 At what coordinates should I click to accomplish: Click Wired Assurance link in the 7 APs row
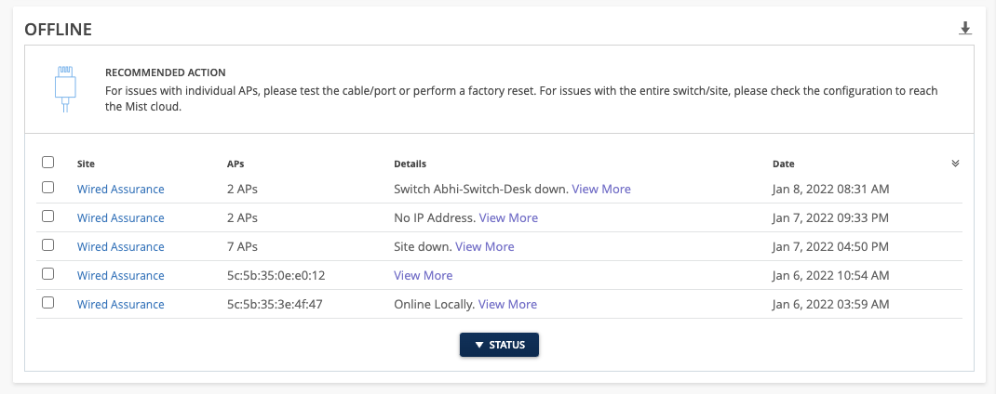(120, 246)
